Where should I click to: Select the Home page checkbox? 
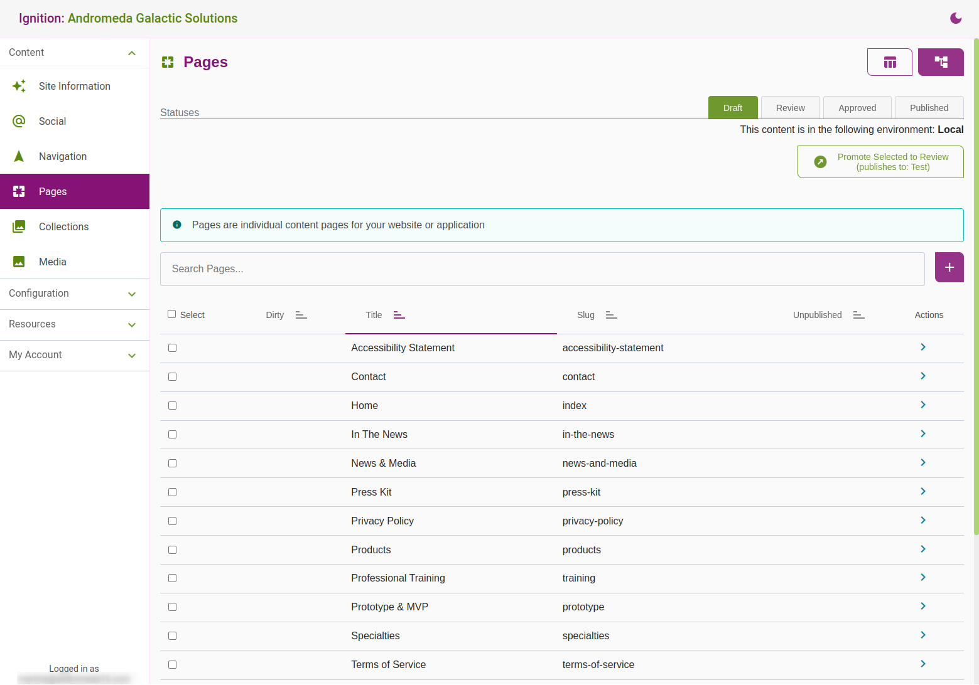tap(172, 405)
